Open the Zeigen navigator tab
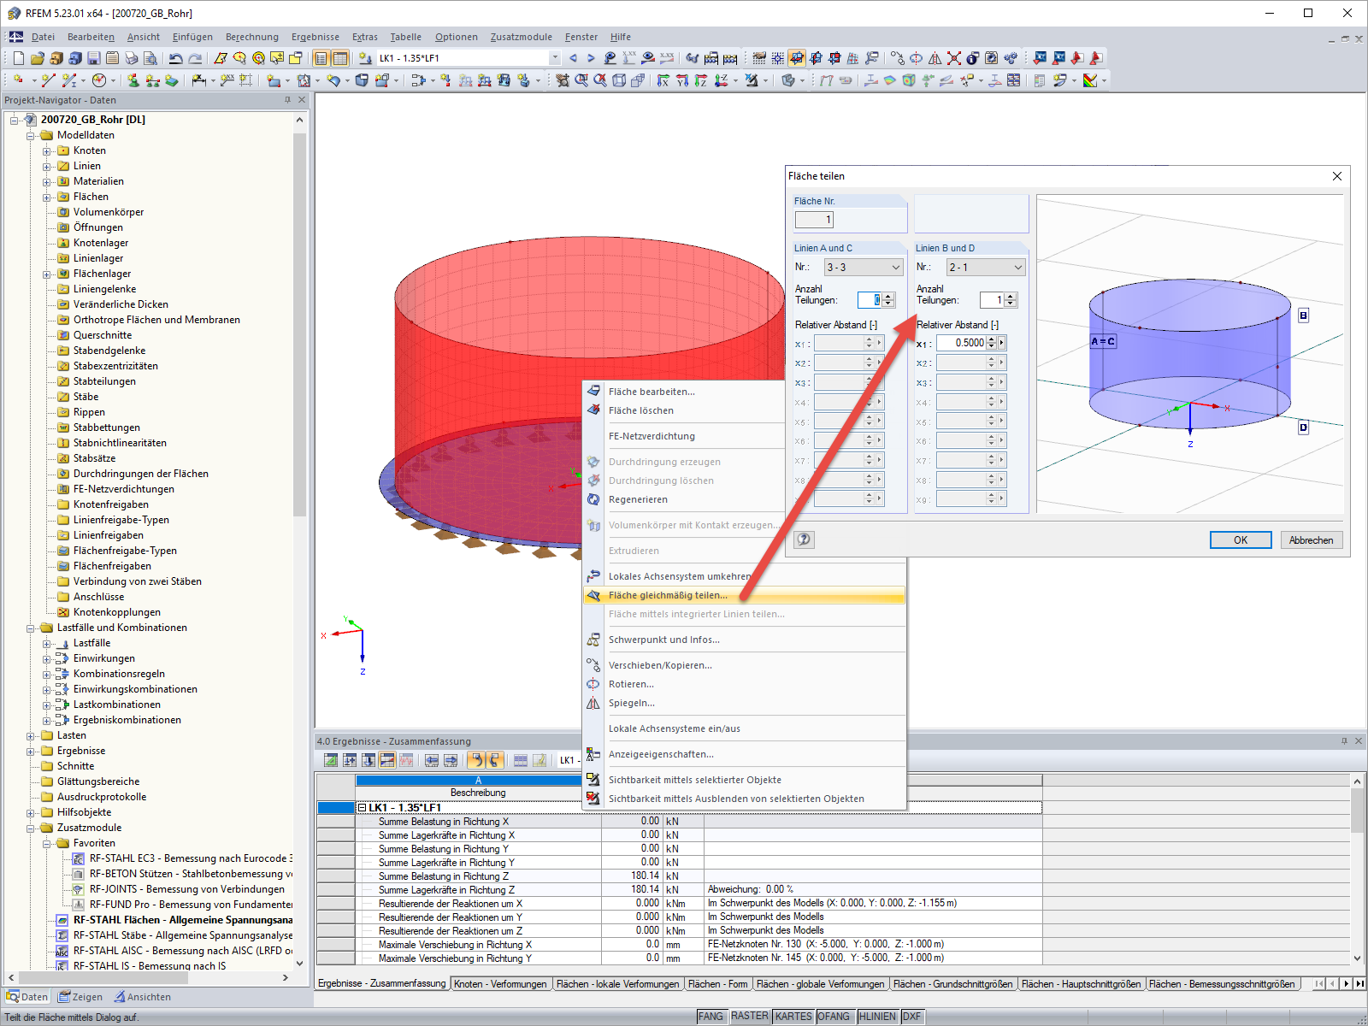The image size is (1368, 1026). [80, 997]
